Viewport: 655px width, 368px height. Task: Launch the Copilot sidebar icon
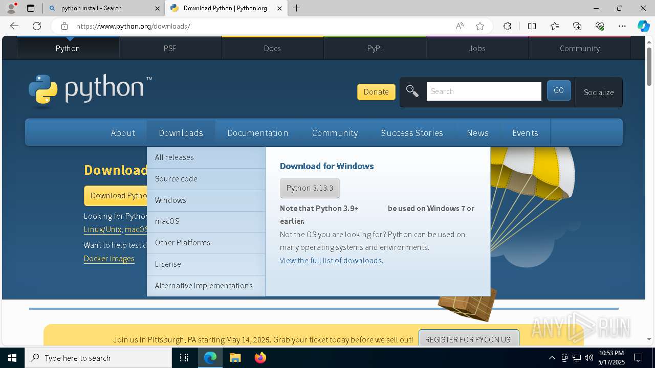pos(643,26)
